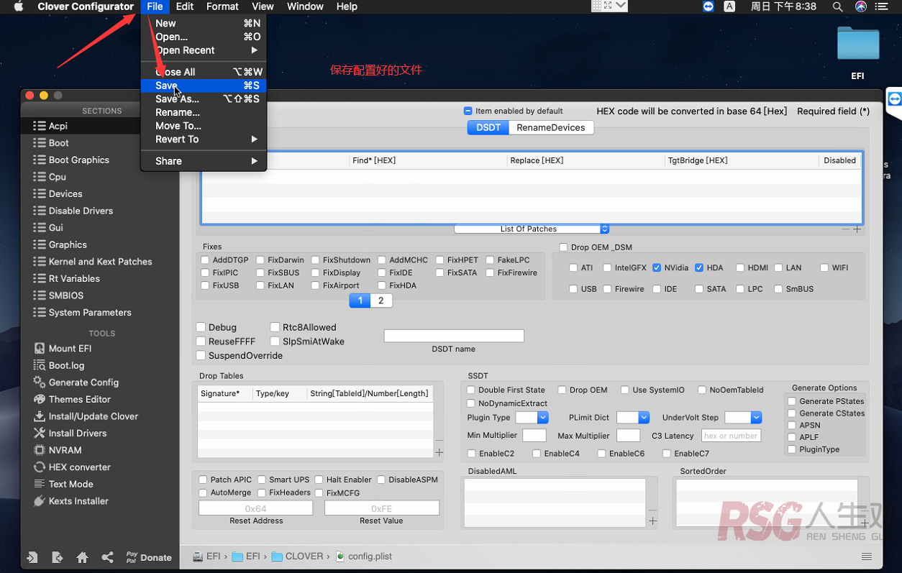Viewport: 902px width, 573px height.
Task: Open Spotlight search in the menu bar
Action: coord(837,6)
